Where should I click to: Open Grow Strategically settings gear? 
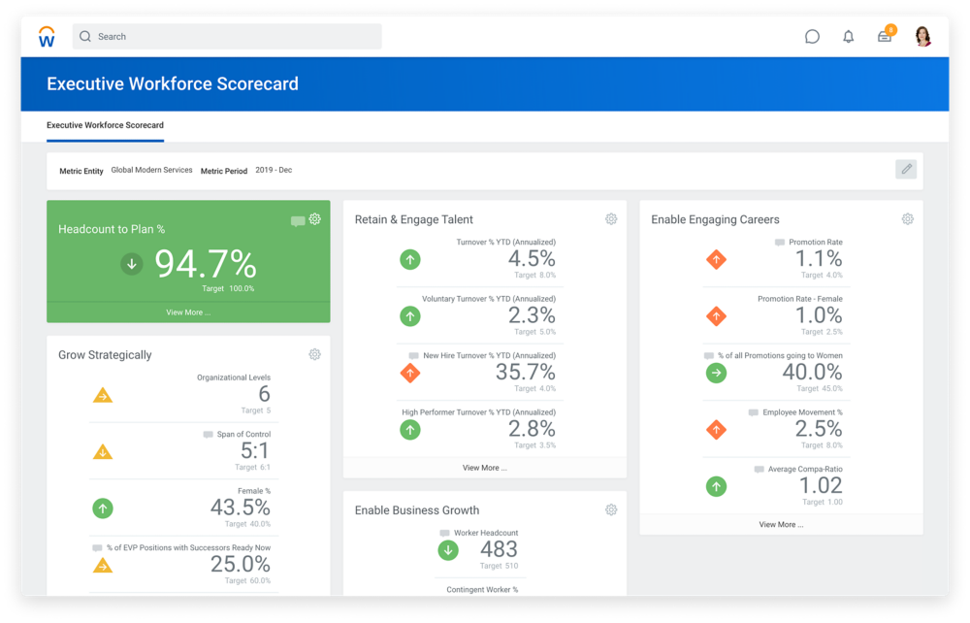pyautogui.click(x=315, y=355)
